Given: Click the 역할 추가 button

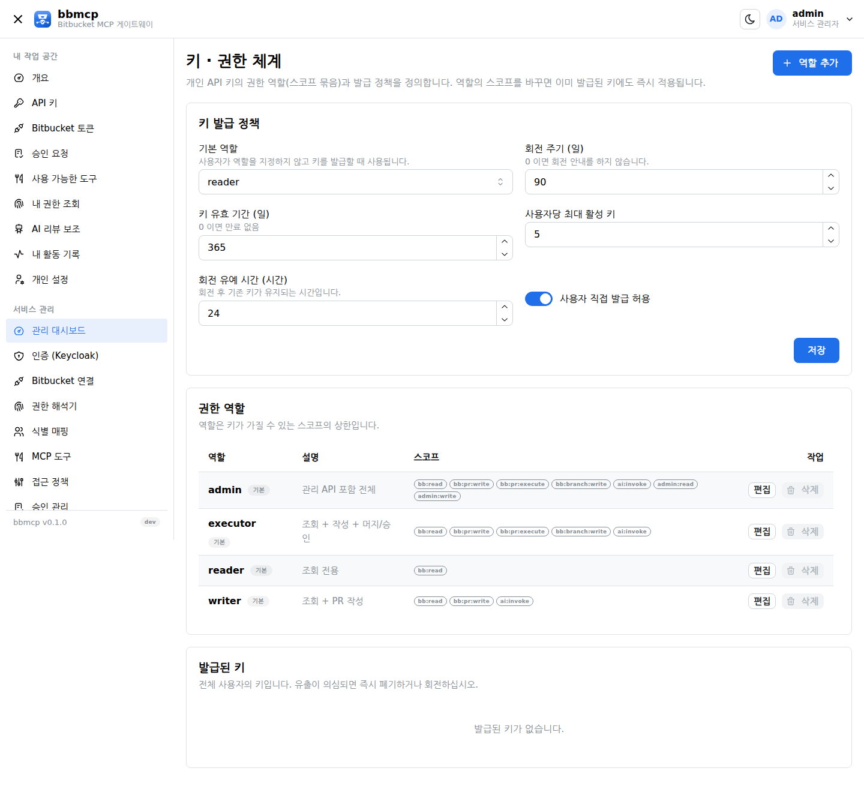Looking at the screenshot, I should coord(812,63).
